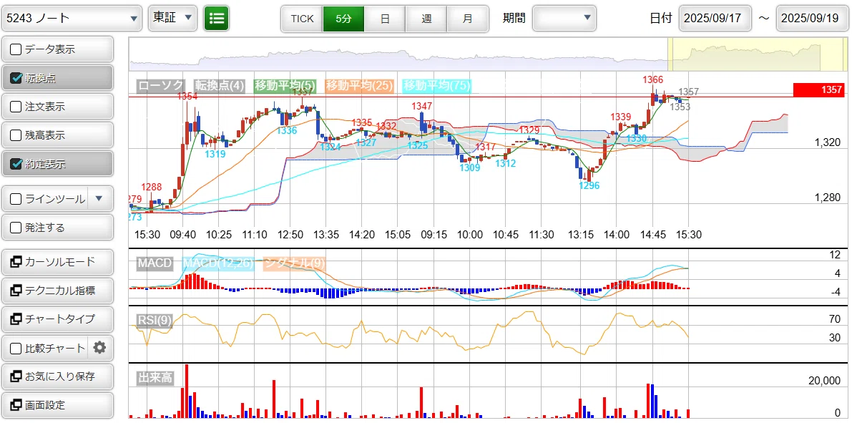Click the start date field 2025/09/17
Image resolution: width=852 pixels, height=423 pixels.
click(x=715, y=19)
